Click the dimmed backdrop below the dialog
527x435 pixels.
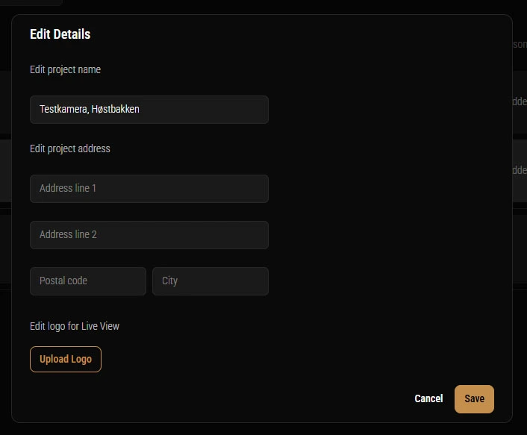pyautogui.click(x=261, y=429)
